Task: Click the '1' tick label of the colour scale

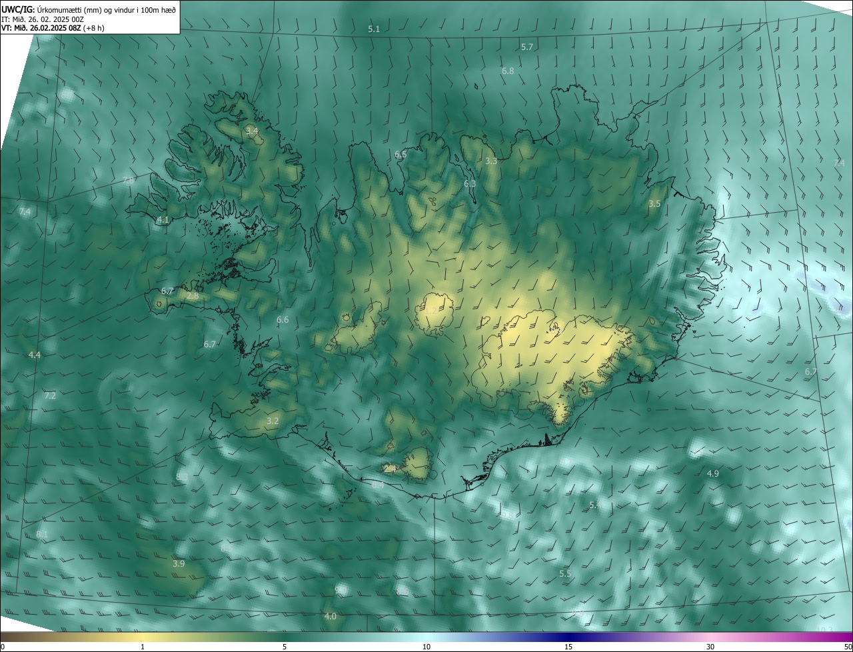Action: coord(143,647)
